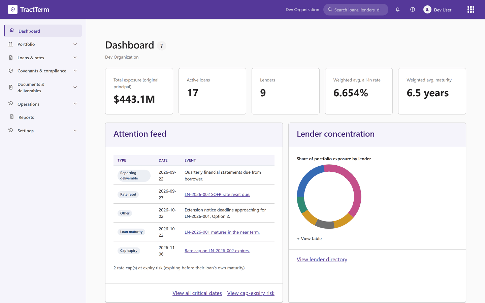This screenshot has width=485, height=303.
Task: Click the 'Rate reset' type tag
Action: pos(128,194)
